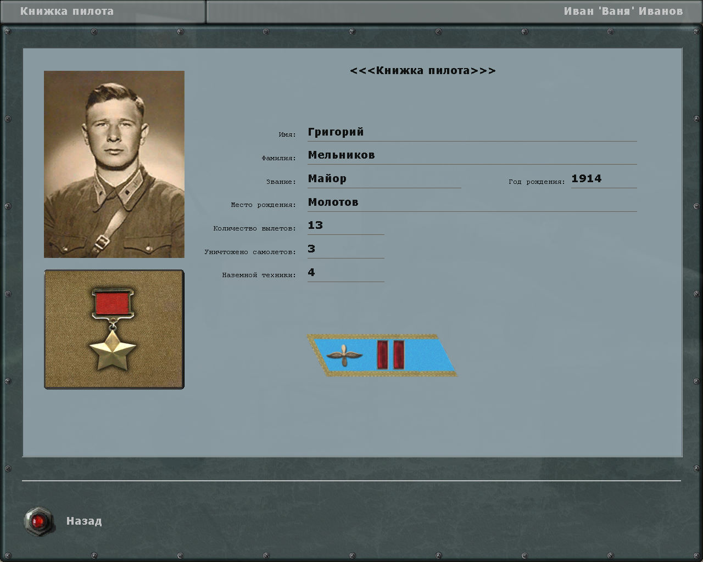This screenshot has width=703, height=562.
Task: Click the blue major rank collar insignia
Action: pyautogui.click(x=382, y=356)
